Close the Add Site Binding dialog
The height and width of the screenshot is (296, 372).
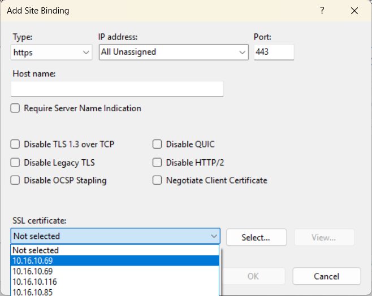(354, 11)
